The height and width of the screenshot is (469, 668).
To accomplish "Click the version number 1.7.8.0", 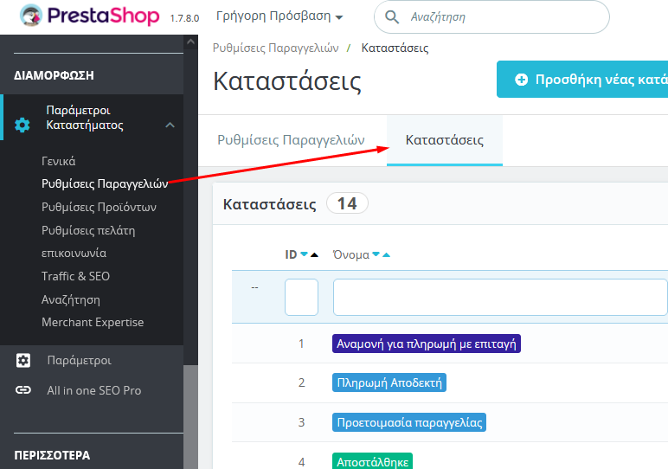I will [x=184, y=18].
